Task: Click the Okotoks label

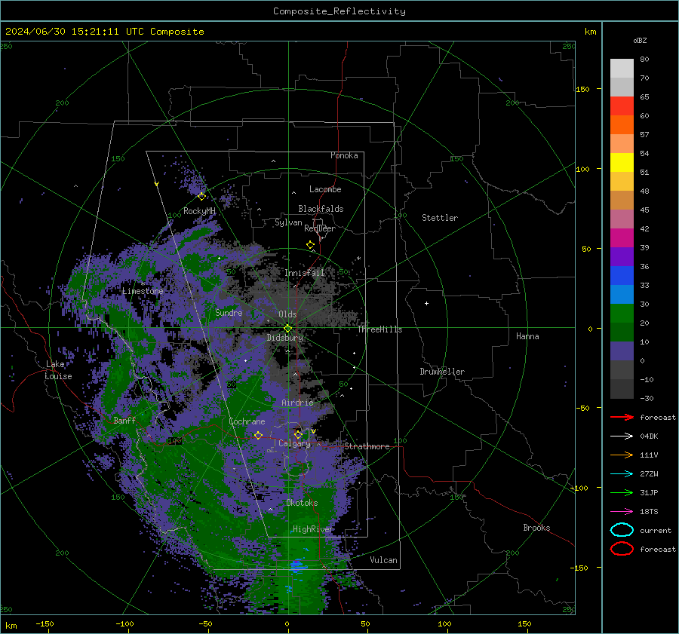Action: coord(302,503)
